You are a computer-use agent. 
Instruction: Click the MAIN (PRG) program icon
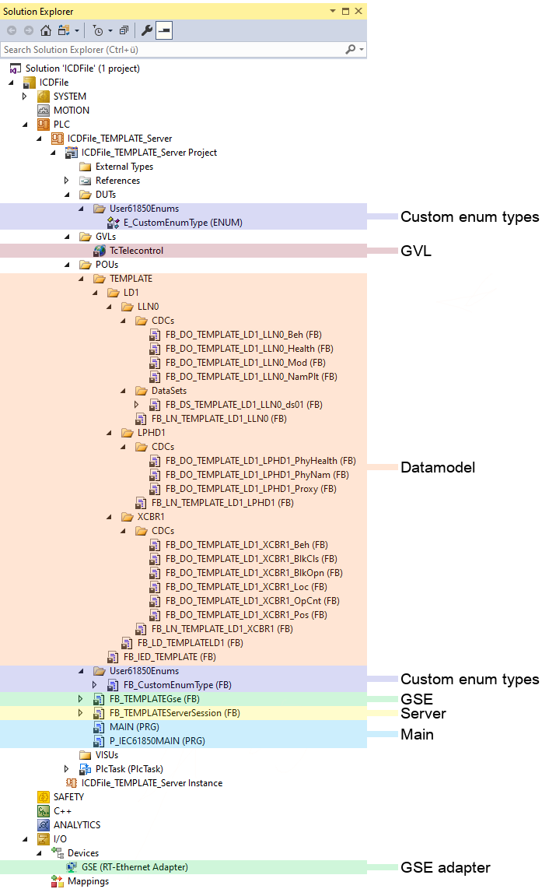click(x=100, y=727)
